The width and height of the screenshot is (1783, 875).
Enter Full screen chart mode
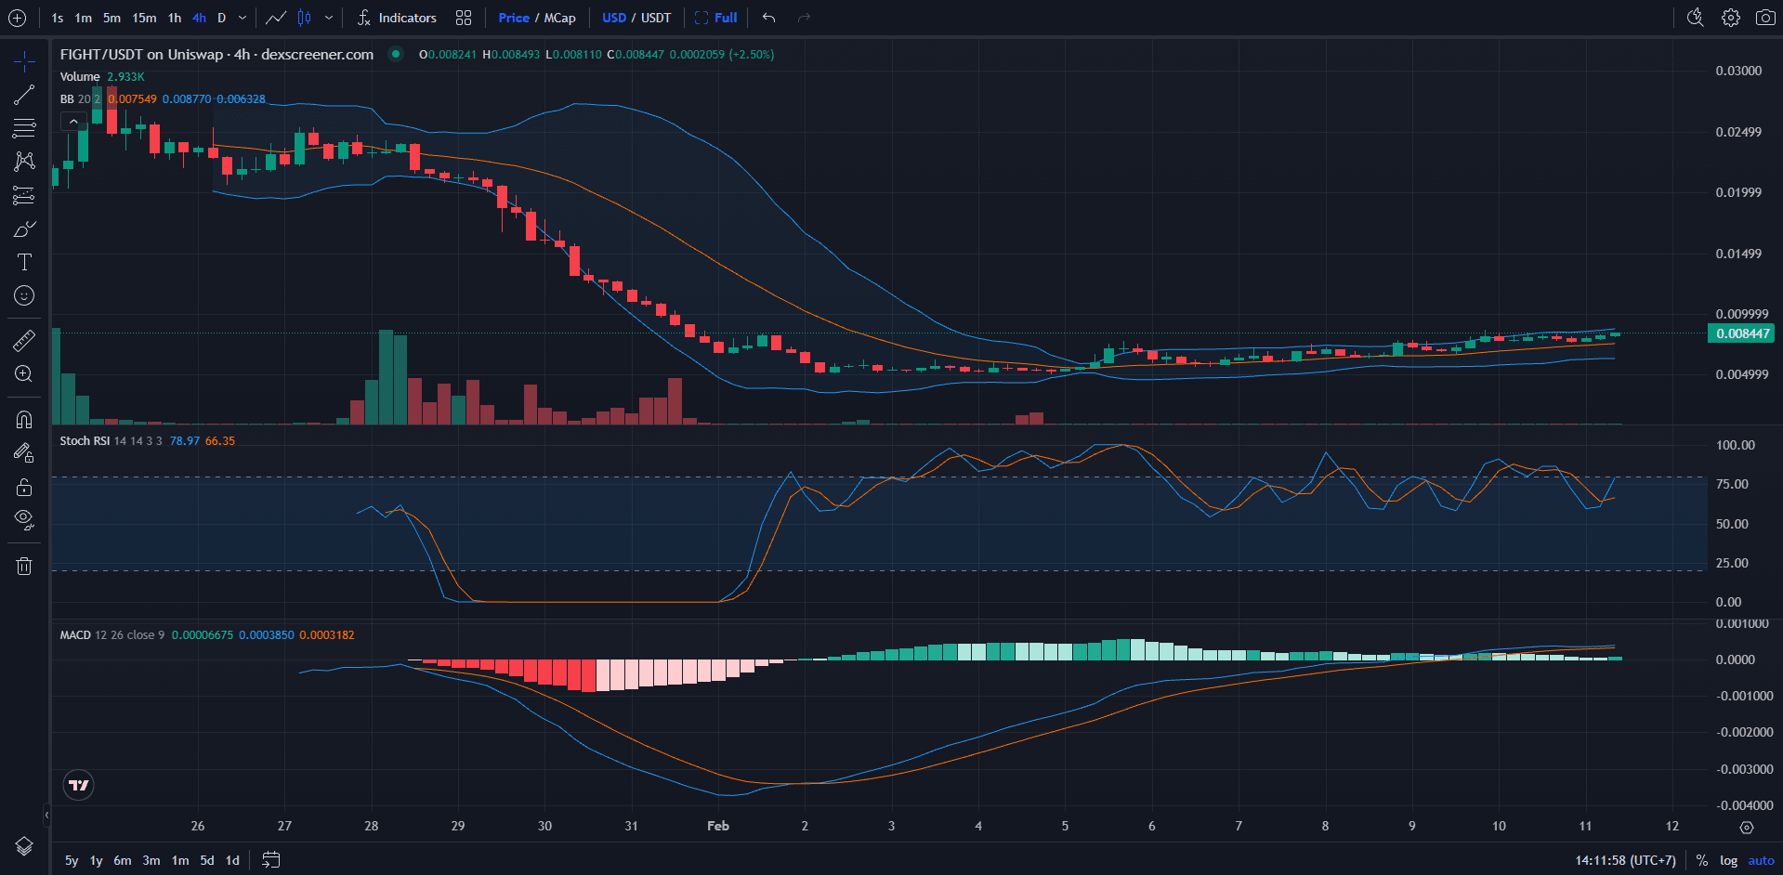[715, 17]
